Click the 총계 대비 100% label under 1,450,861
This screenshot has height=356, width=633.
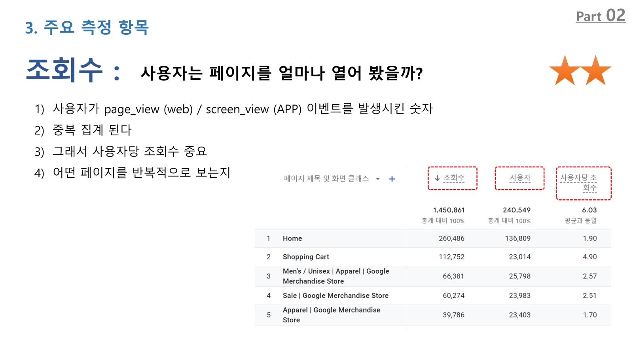pos(443,221)
